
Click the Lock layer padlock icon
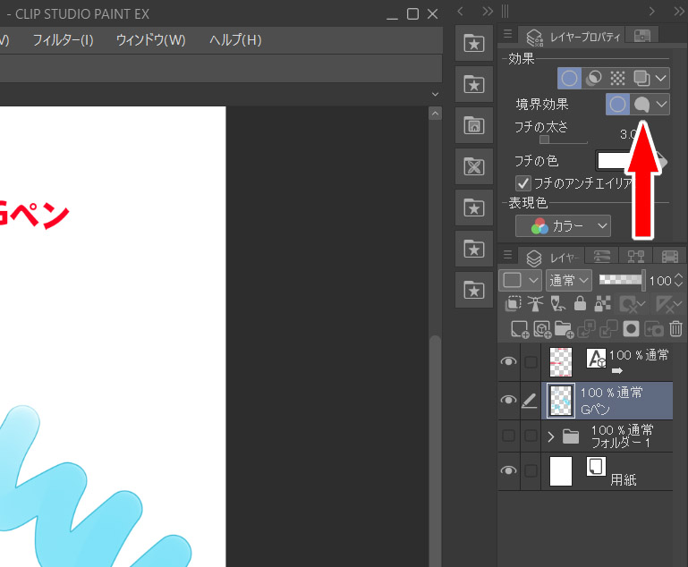pyautogui.click(x=581, y=304)
